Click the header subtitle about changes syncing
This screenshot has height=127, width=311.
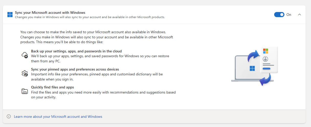click(90, 17)
